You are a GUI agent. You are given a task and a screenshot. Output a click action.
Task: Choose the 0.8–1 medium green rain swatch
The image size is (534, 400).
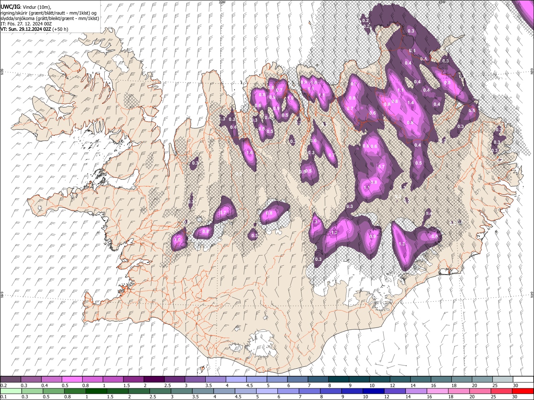75,391
